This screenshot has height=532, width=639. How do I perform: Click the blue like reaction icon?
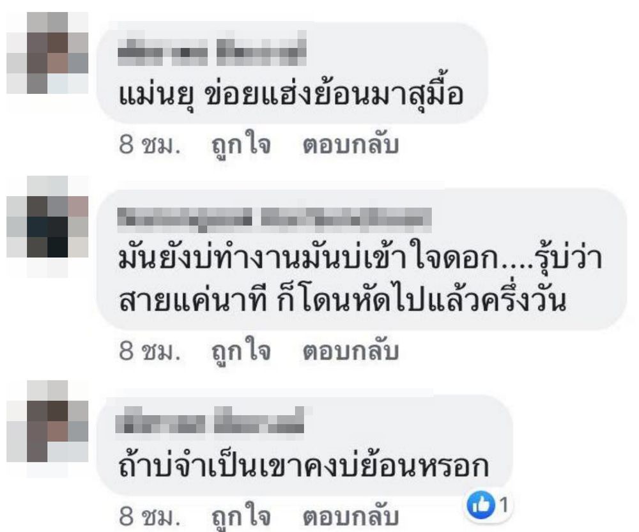point(481,506)
